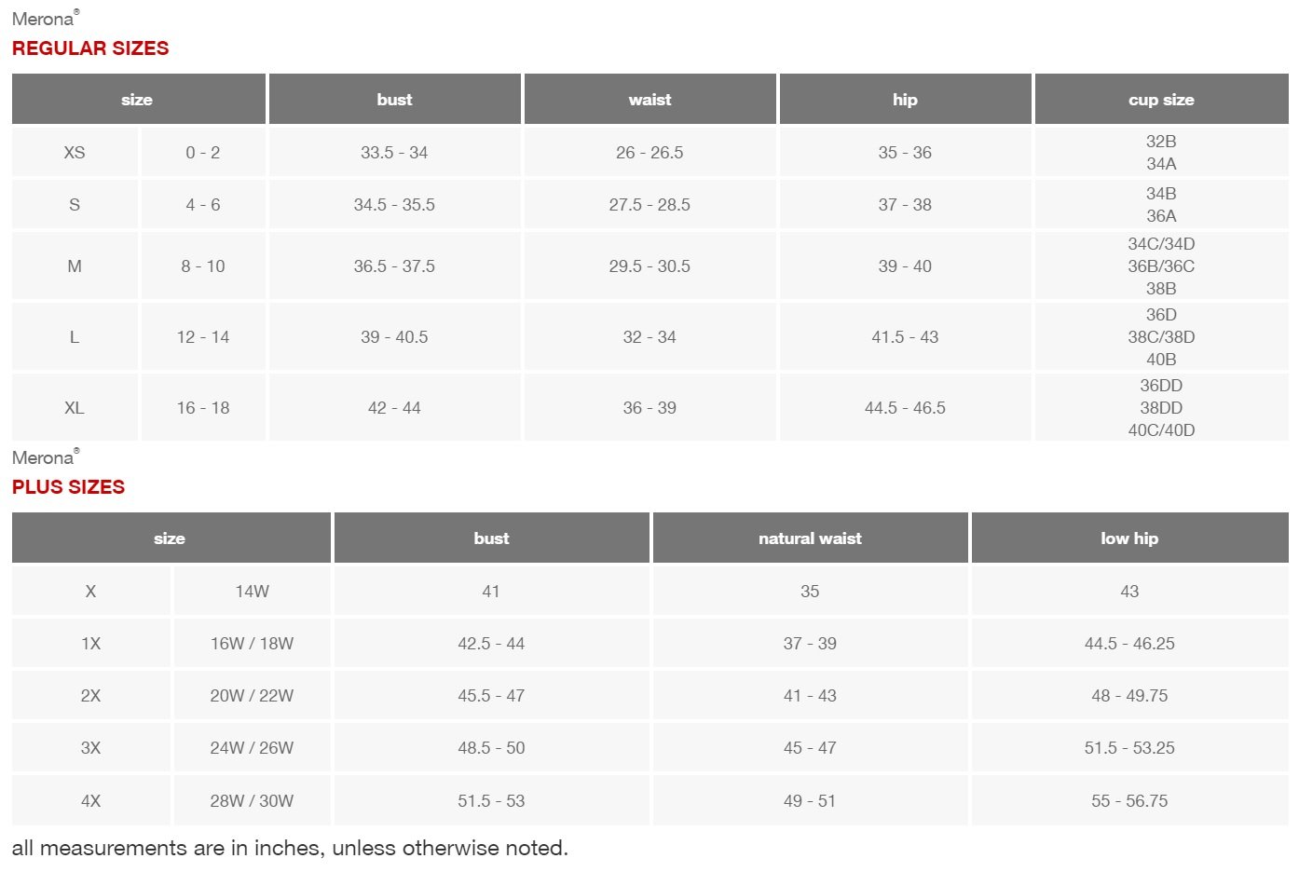Select the XS size cell
This screenshot has height=872, width=1299.
point(75,153)
